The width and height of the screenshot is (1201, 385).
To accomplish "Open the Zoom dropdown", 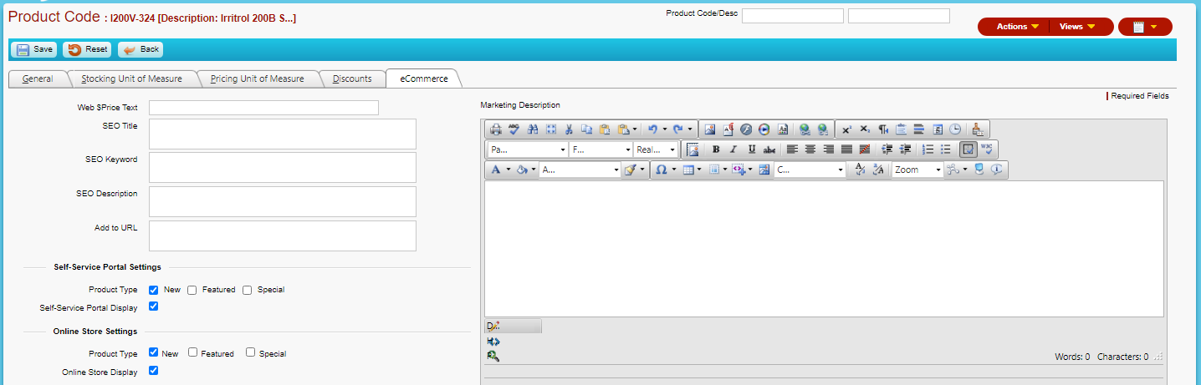I will coord(917,170).
